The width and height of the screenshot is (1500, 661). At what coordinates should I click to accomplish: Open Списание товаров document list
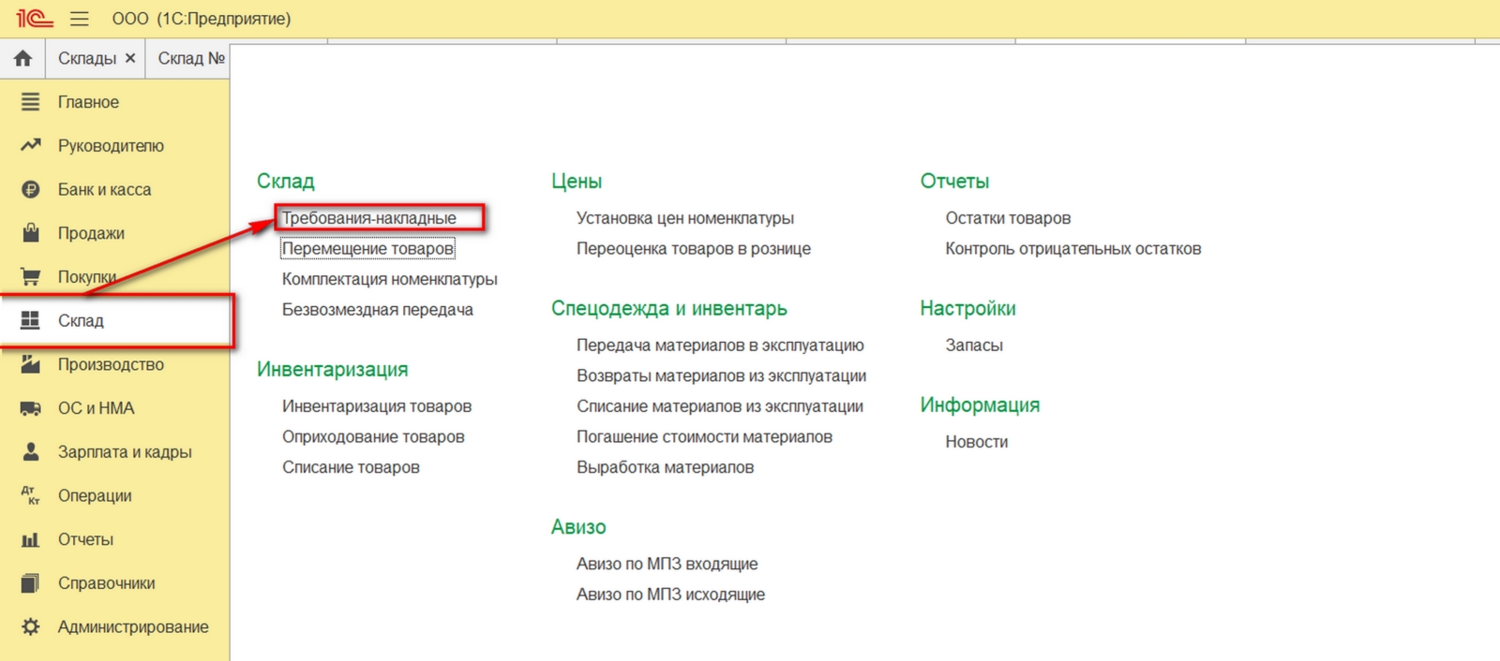click(x=351, y=467)
